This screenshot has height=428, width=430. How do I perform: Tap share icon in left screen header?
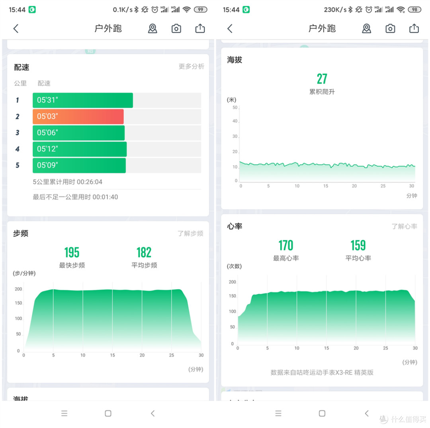(x=200, y=29)
